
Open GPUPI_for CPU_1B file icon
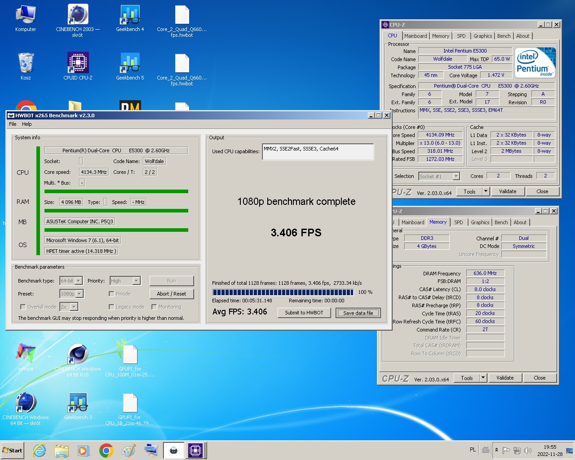pos(130,409)
